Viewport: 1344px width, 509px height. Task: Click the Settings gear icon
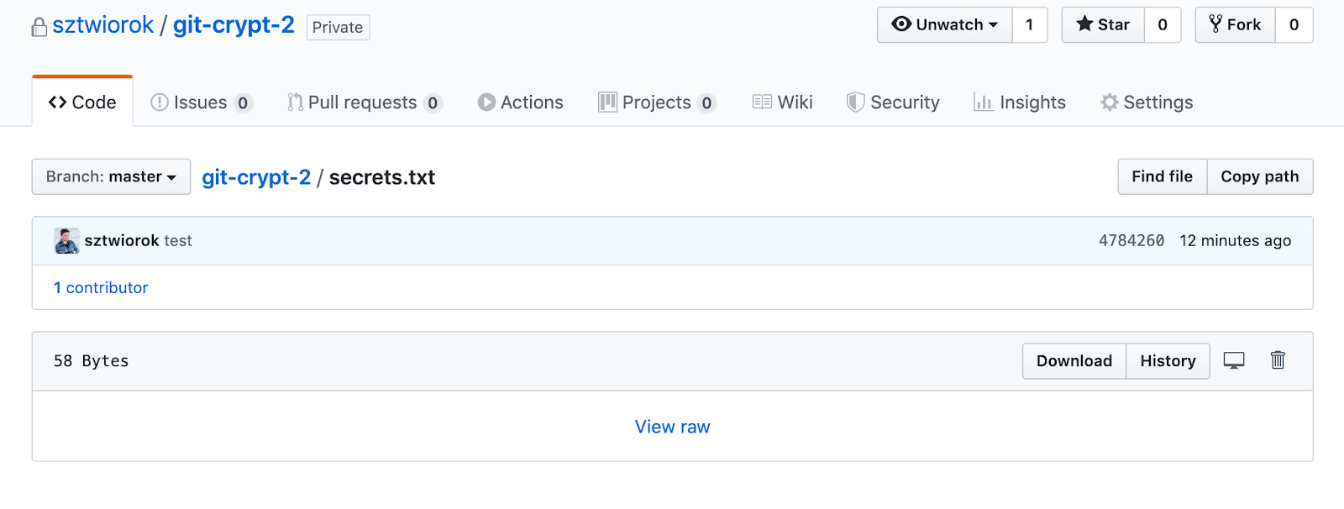1110,102
